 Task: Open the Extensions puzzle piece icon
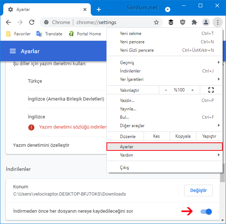tap(194, 22)
